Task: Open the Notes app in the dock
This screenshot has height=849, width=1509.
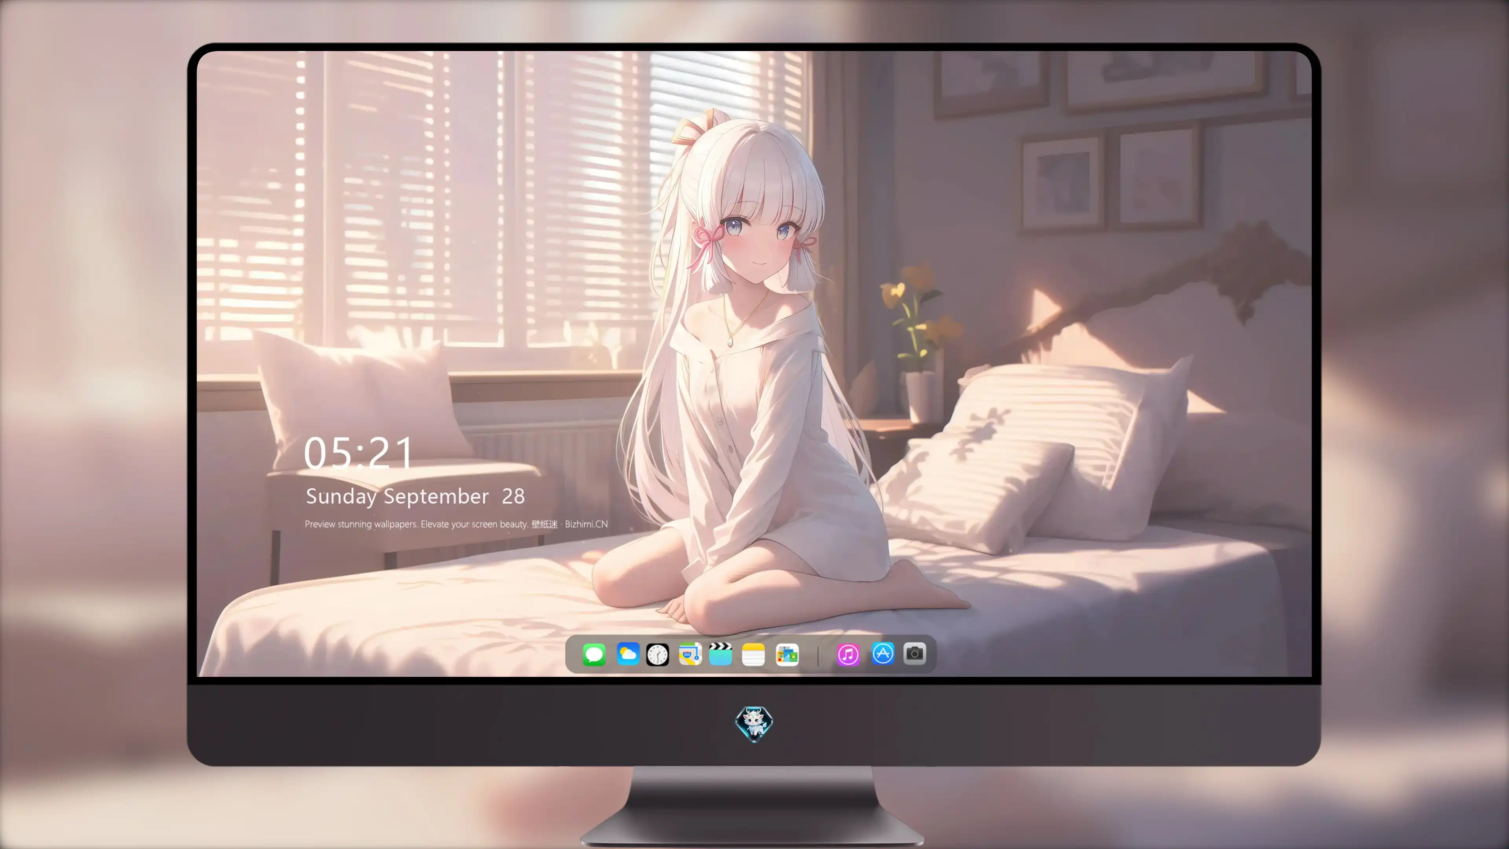Action: click(753, 654)
